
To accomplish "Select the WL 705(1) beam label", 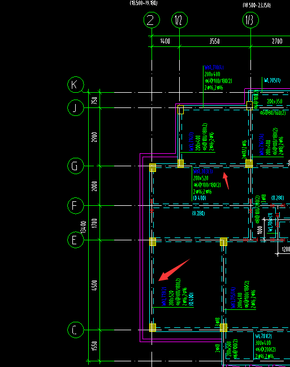I will click(x=272, y=80).
